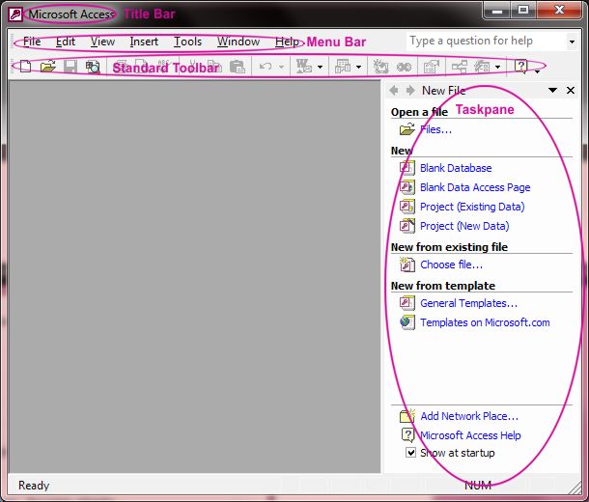Open the Insert menu
The height and width of the screenshot is (502, 589).
point(144,42)
